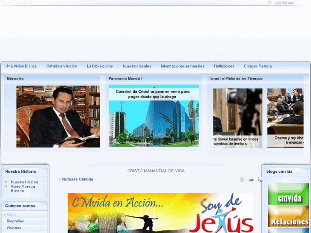Open Galerías link
311x233 pixels.
[14, 228]
